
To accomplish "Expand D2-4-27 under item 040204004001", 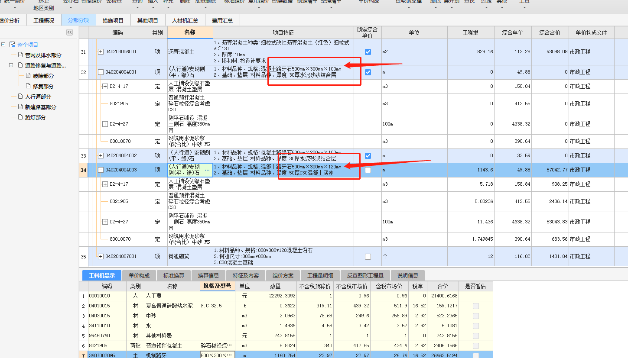I will [x=105, y=124].
